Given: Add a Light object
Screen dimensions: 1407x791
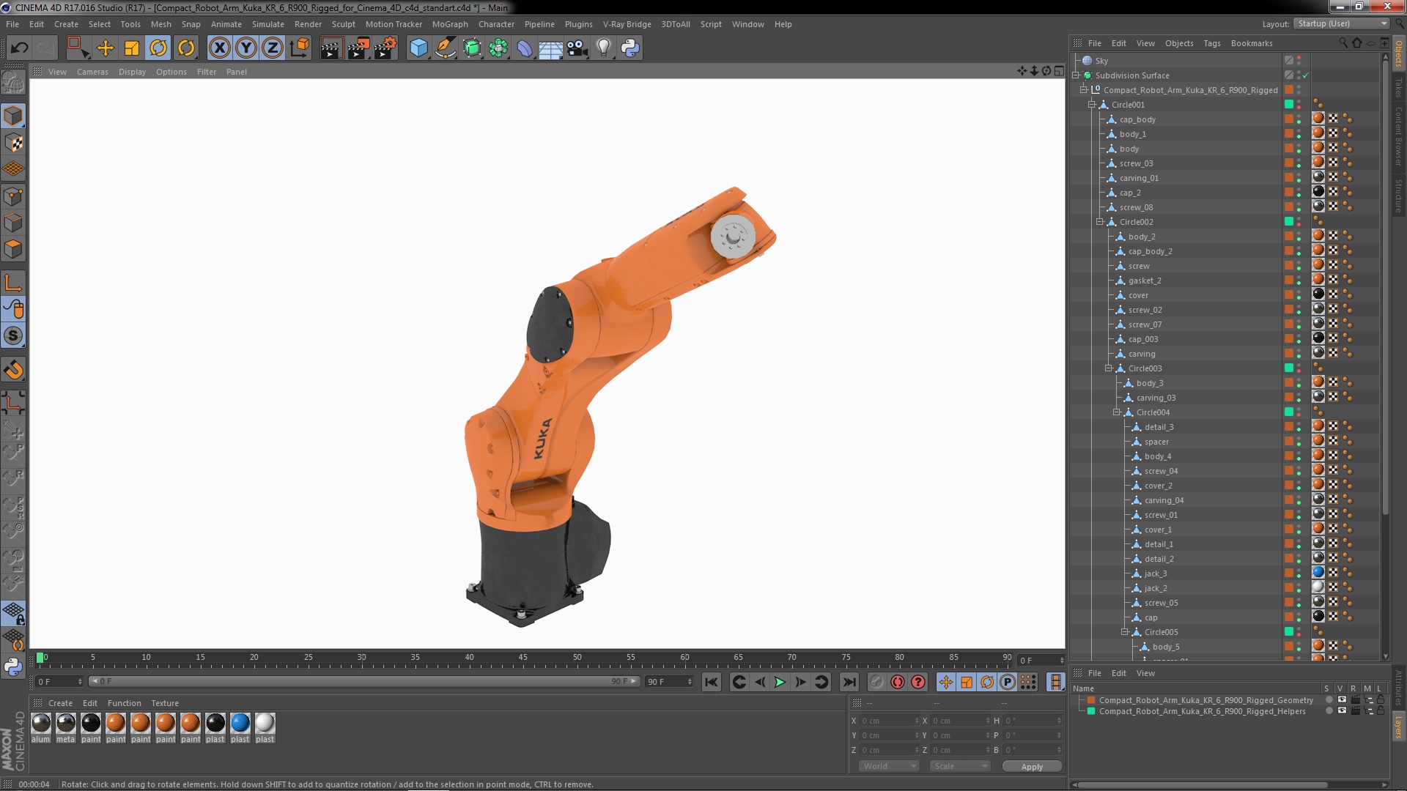Looking at the screenshot, I should pyautogui.click(x=604, y=48).
